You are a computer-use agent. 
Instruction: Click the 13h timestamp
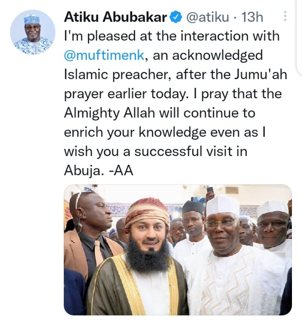252,17
